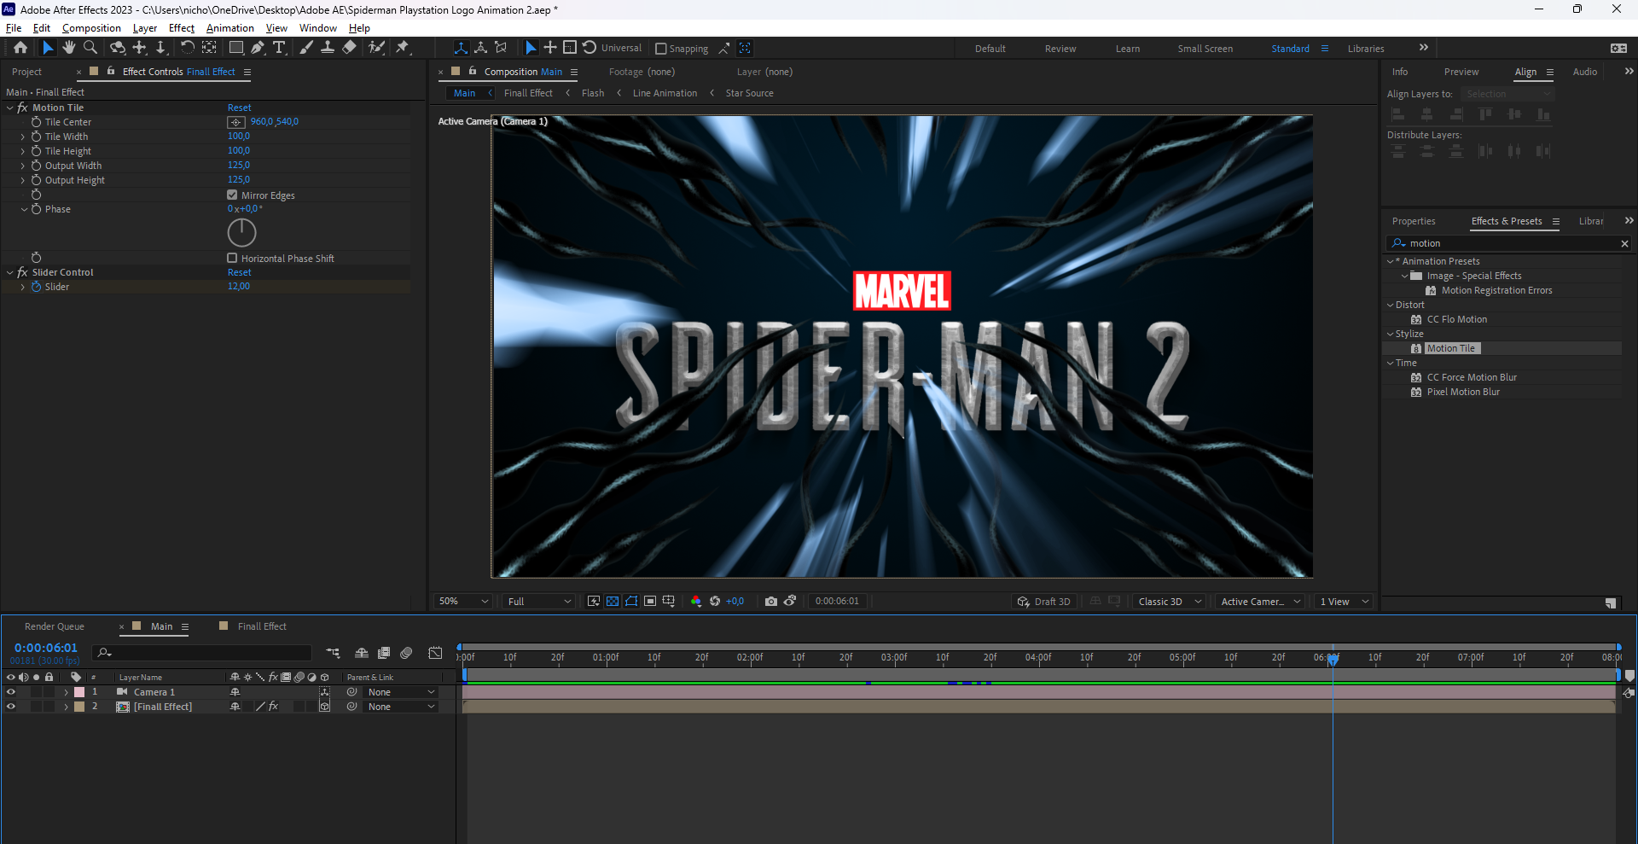Open the Classic 3D renderer dropdown
The height and width of the screenshot is (844, 1638).
pyautogui.click(x=1169, y=602)
